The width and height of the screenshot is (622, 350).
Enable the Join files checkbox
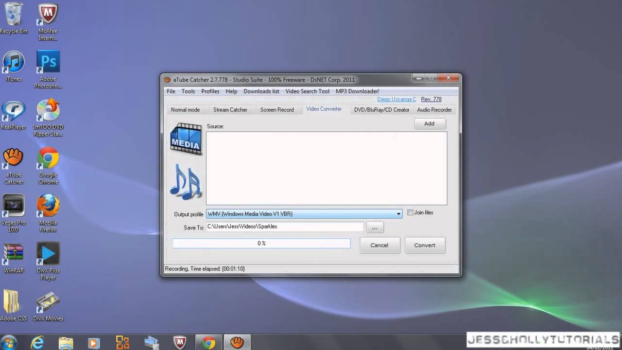tap(410, 212)
